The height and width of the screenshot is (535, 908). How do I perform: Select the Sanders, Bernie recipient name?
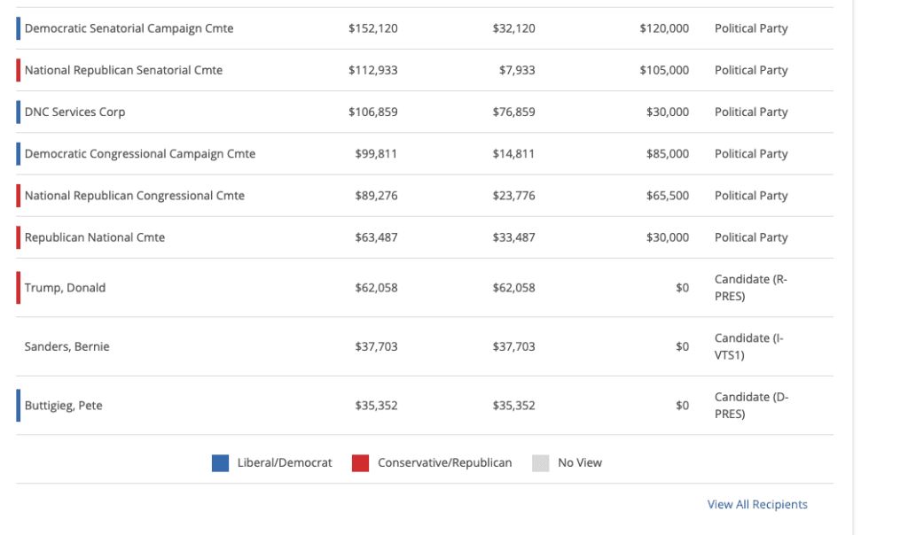click(x=67, y=346)
